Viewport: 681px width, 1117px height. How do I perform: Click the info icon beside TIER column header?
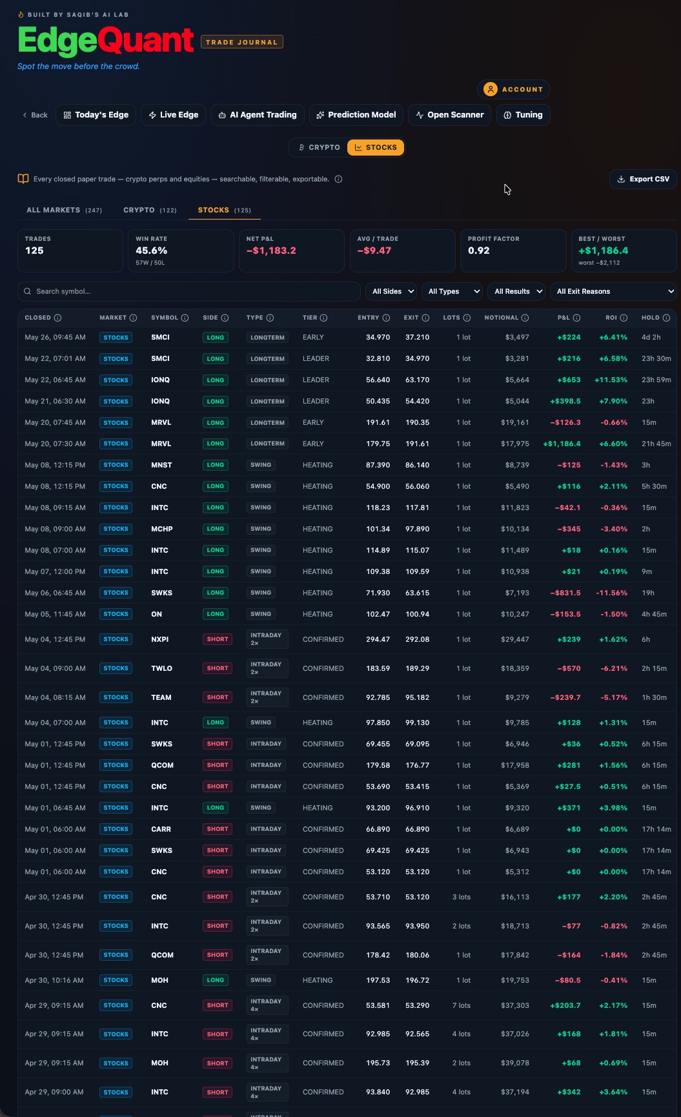tap(323, 318)
